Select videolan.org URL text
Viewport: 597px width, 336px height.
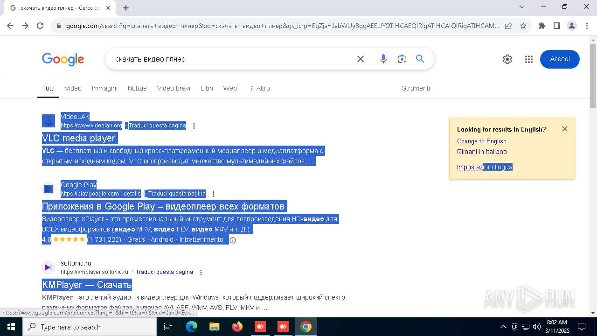(x=91, y=126)
